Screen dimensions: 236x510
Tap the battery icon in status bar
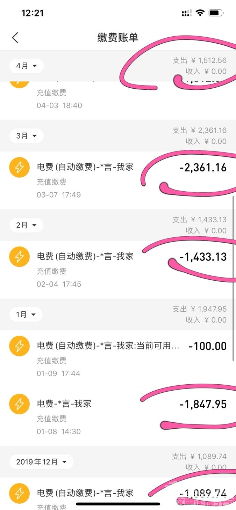(216, 13)
